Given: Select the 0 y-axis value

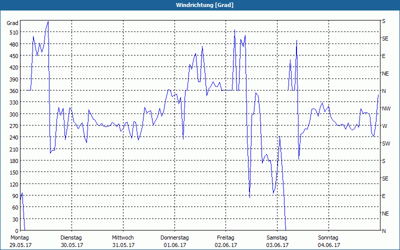Looking at the screenshot, I should pos(17,231).
